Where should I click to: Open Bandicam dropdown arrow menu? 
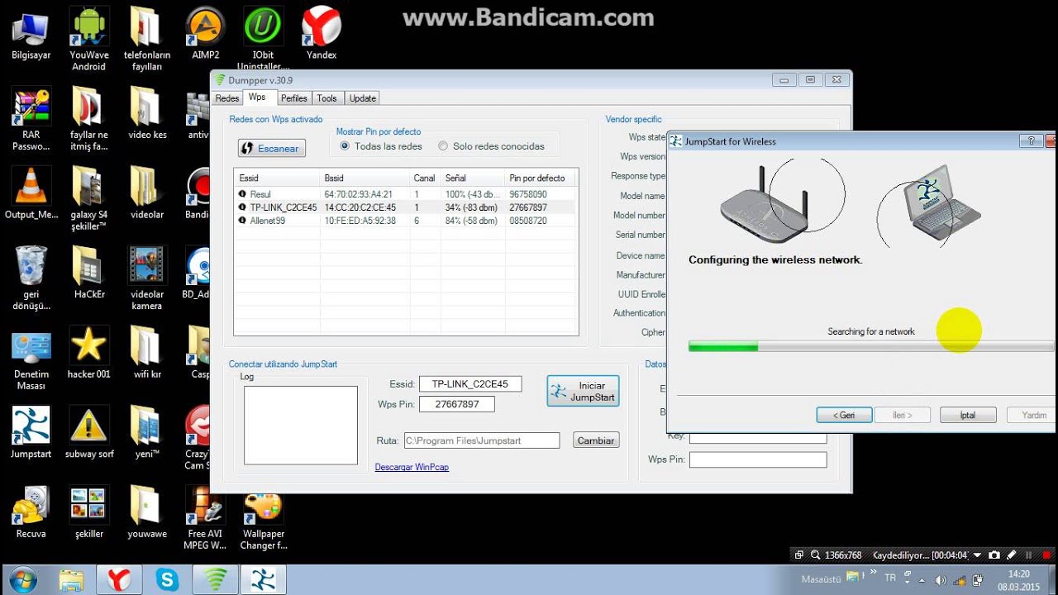[978, 555]
